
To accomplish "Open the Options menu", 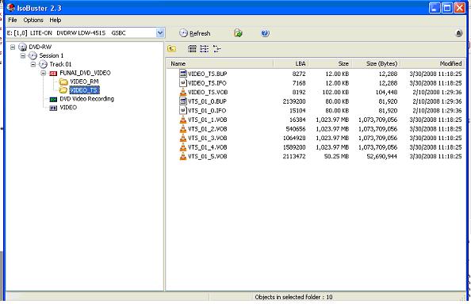I will [33, 20].
